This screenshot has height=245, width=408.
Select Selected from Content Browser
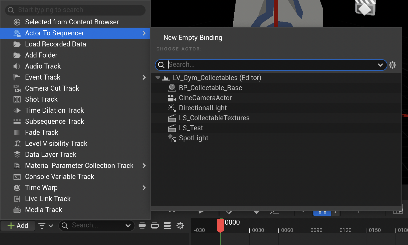click(x=72, y=22)
